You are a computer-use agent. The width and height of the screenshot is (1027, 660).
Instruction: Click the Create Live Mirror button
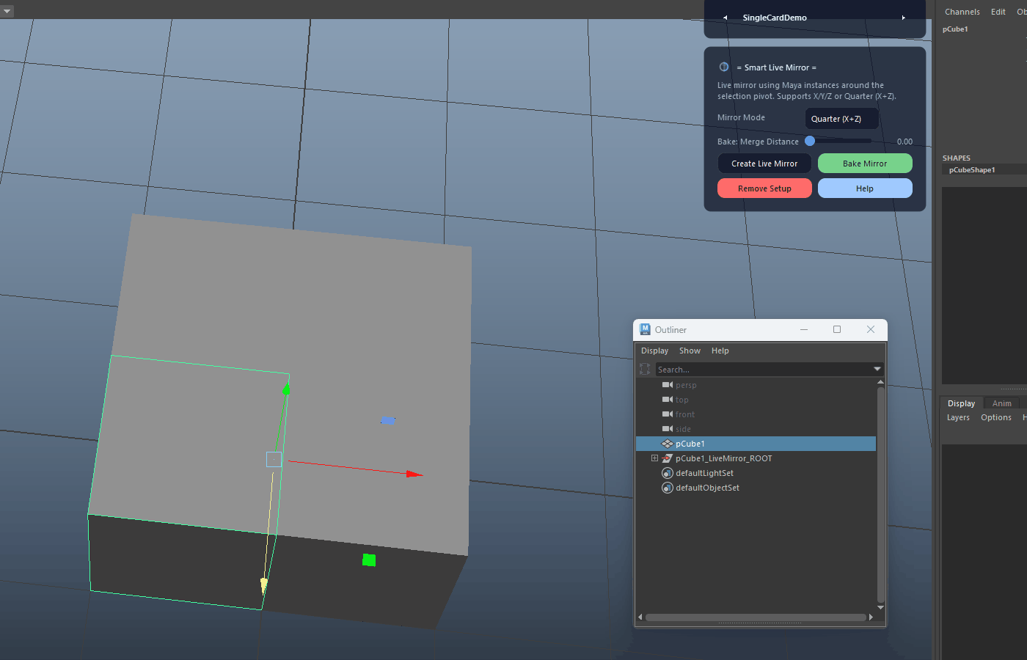[x=764, y=164]
